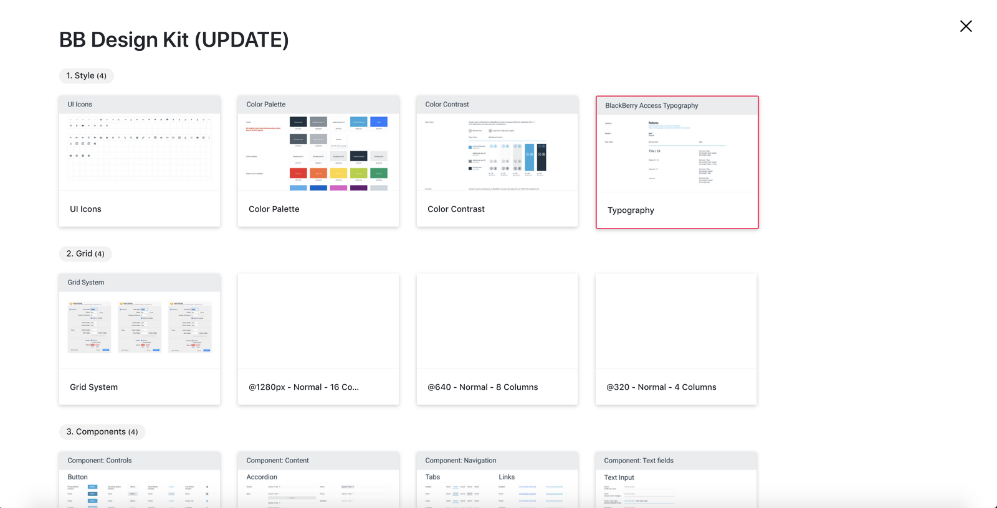Open the Grid System artboard card
Image resolution: width=997 pixels, height=508 pixels.
pyautogui.click(x=140, y=339)
